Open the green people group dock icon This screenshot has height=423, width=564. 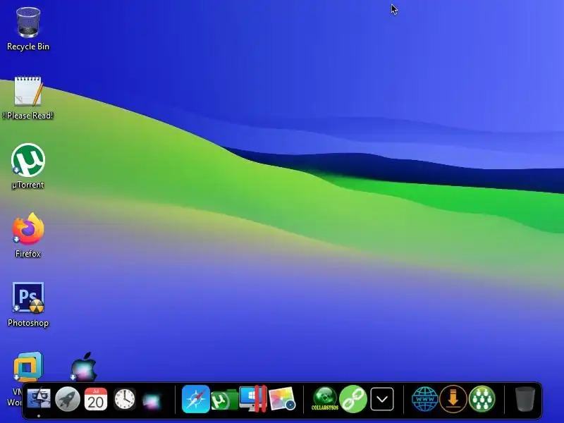482,399
